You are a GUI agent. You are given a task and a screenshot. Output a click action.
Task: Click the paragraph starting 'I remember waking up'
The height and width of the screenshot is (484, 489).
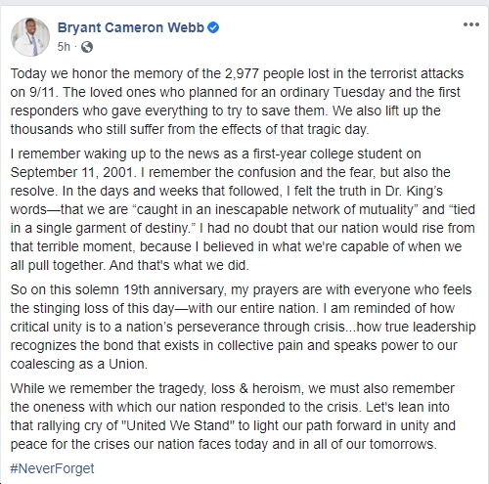tap(243, 209)
